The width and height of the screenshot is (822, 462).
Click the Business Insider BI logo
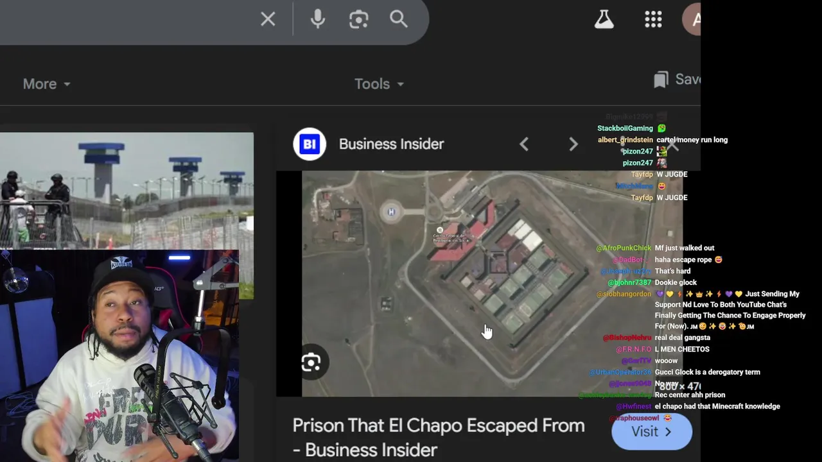coord(310,144)
